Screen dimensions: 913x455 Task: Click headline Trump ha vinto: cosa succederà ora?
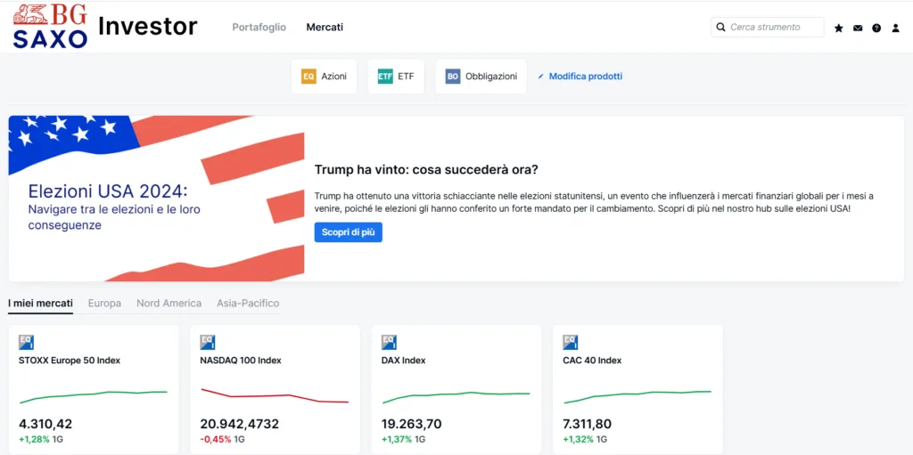tap(426, 170)
